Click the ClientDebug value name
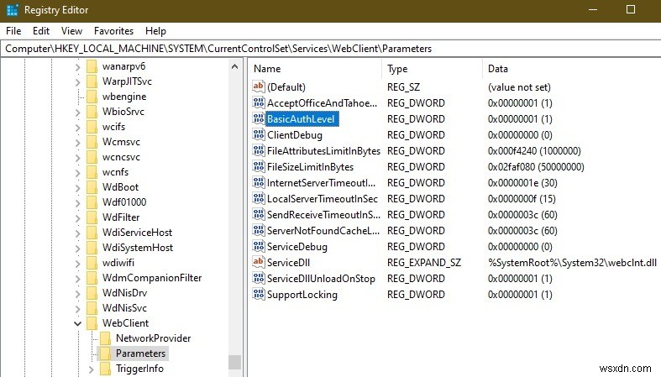The height and width of the screenshot is (377, 661). click(x=295, y=135)
